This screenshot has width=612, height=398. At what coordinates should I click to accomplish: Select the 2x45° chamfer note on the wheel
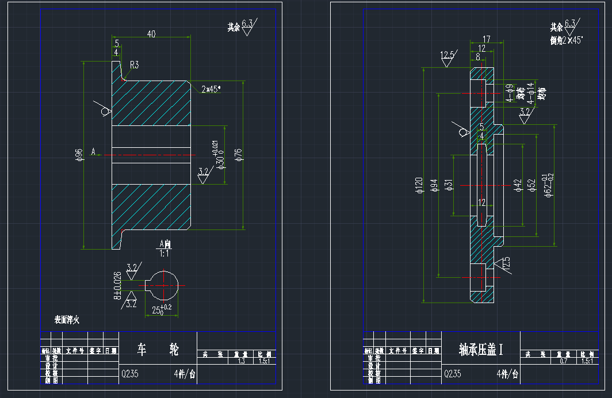tap(211, 89)
